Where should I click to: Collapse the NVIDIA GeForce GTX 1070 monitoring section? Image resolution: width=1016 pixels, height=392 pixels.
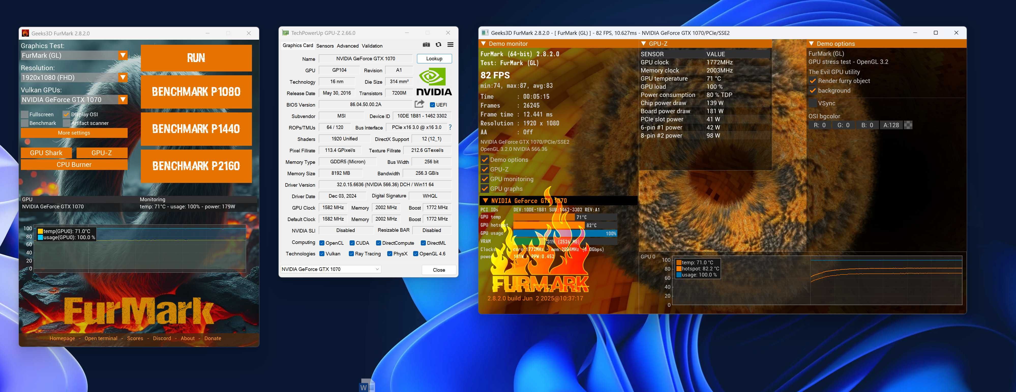tap(486, 200)
